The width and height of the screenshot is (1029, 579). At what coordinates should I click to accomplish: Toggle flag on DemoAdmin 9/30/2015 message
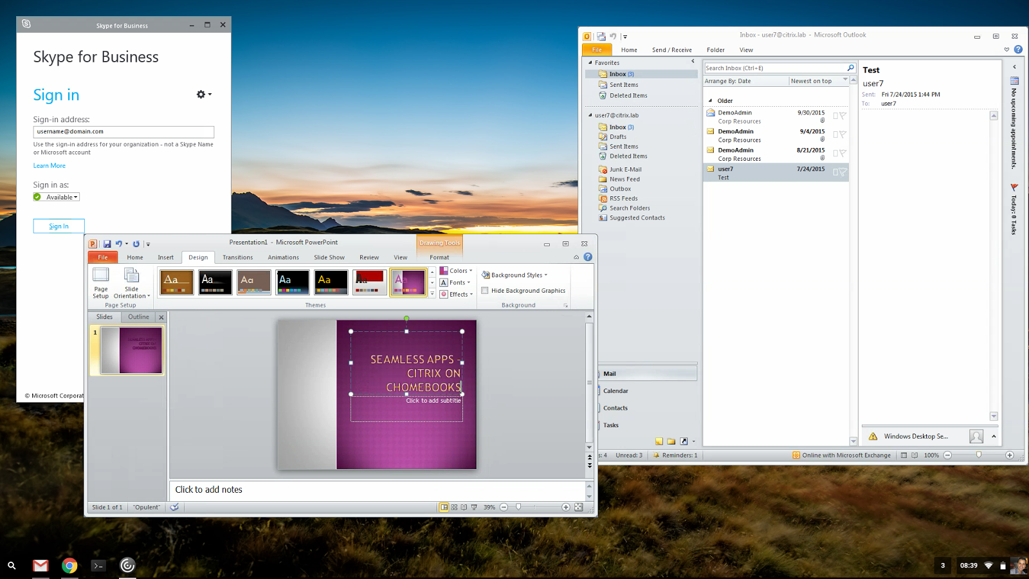click(x=842, y=116)
